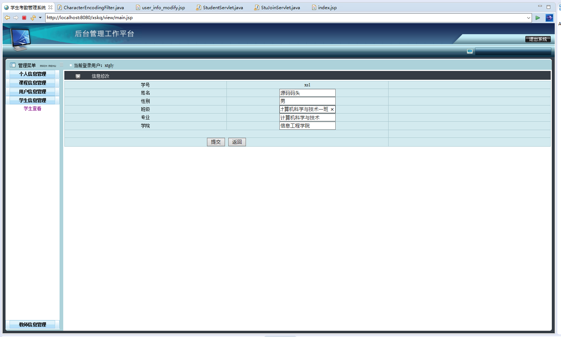Screen dimensions: 561x337
Task: Expand the URL address history dropdown
Action: pos(529,18)
